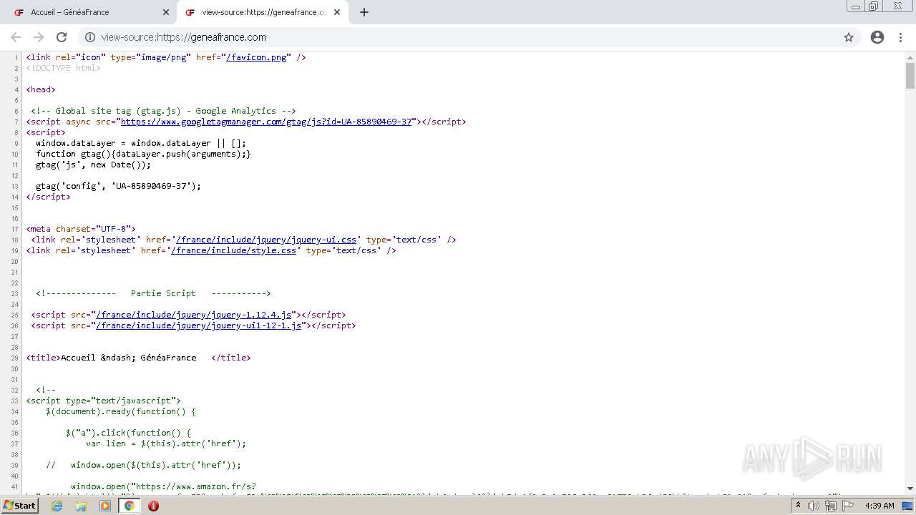Open the File Explorer taskbar icon
The height and width of the screenshot is (515, 916).
click(81, 506)
